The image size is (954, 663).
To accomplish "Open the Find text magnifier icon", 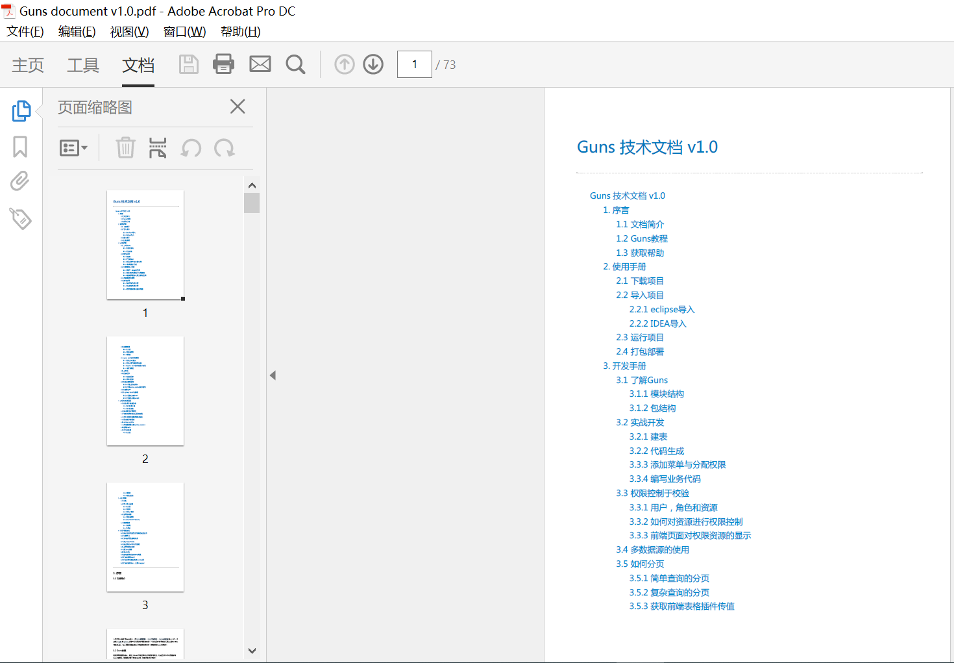I will click(x=295, y=64).
